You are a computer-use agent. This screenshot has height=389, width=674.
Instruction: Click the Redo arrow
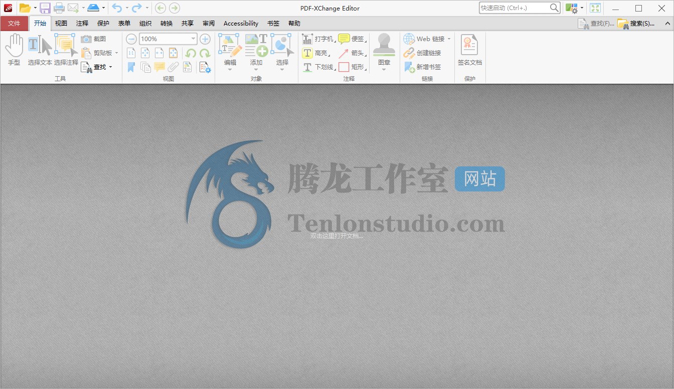click(x=136, y=8)
